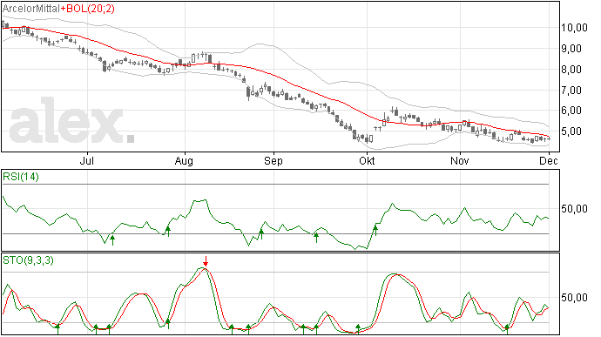Click the +BOL(20;2) indicator label
Viewport: 601px width, 337px height.
88,9
